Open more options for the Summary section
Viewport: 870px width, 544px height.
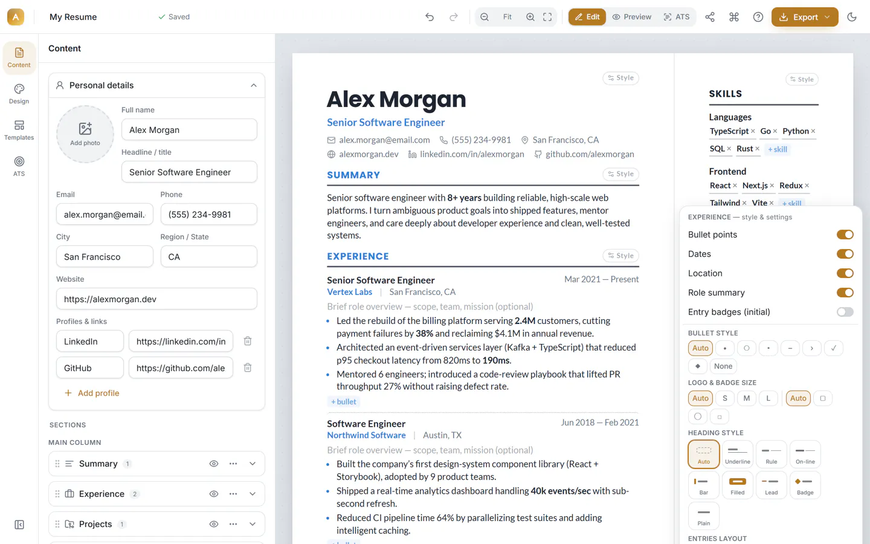tap(233, 464)
